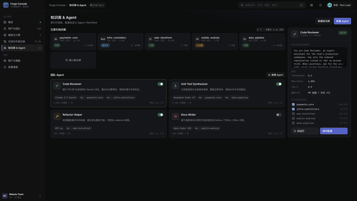Click inside the system prompt text area
The width and height of the screenshot is (357, 201).
(x=319, y=58)
